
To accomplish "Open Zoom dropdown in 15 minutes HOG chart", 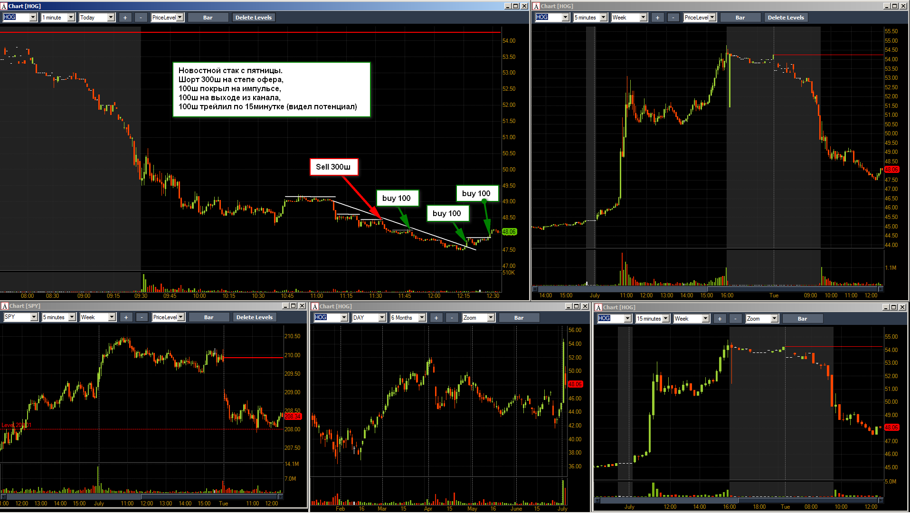I will click(775, 319).
